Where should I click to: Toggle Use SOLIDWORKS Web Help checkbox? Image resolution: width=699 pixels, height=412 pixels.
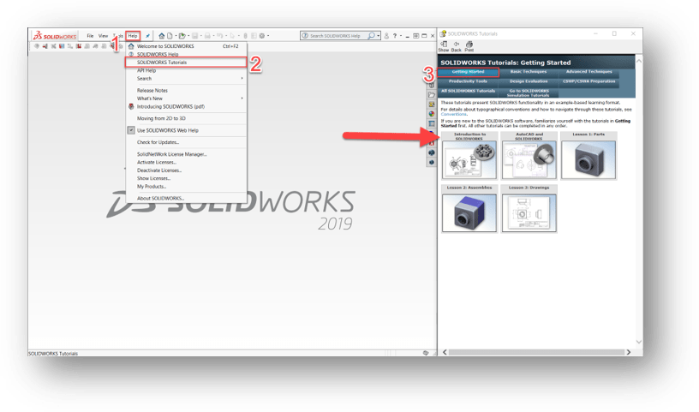click(131, 130)
